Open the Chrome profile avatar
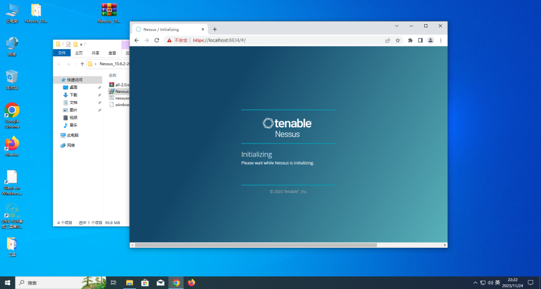This screenshot has width=541, height=289. [431, 40]
